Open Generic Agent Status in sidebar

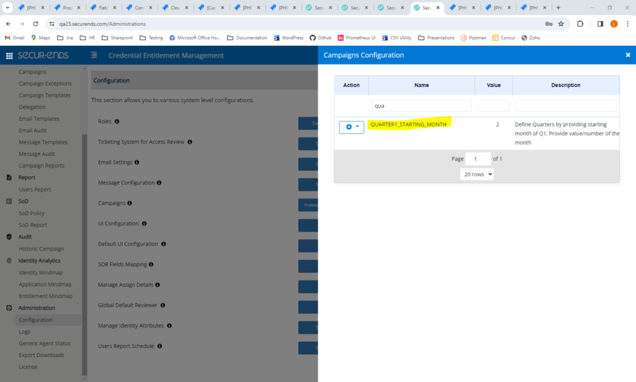(45, 343)
